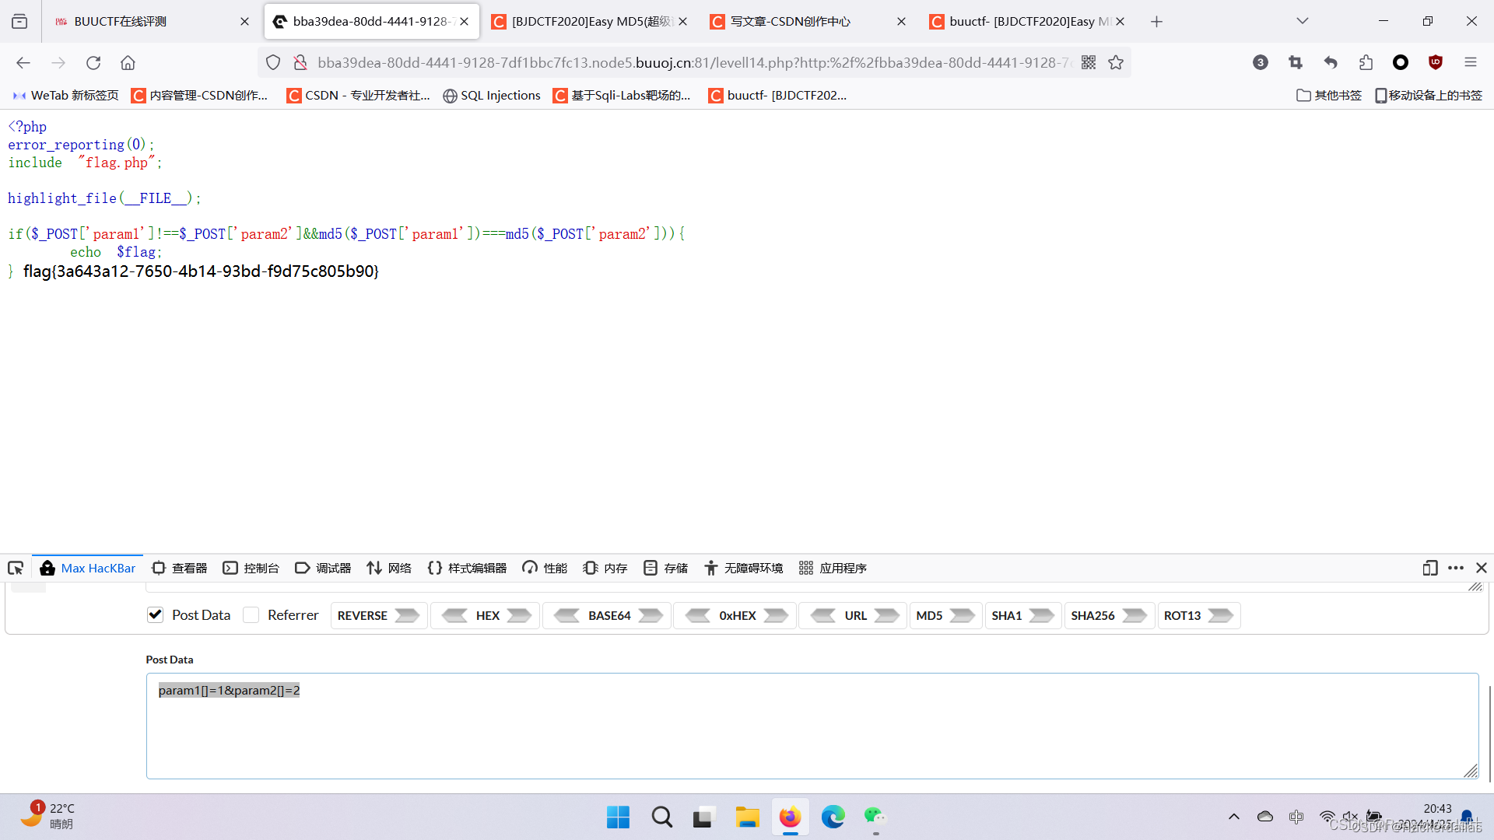Close the [BJDCTF2020]Easy MD5 tab

click(682, 21)
